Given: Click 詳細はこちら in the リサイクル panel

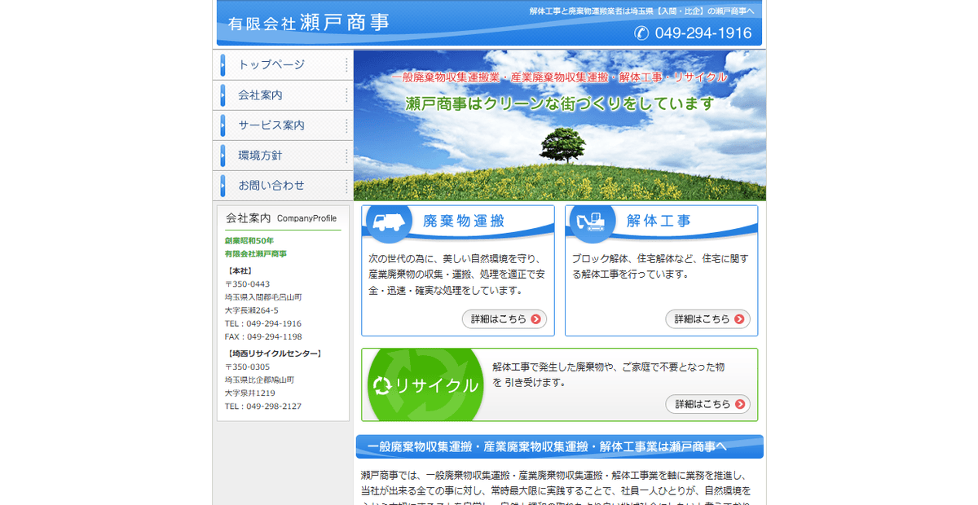Looking at the screenshot, I should [707, 404].
